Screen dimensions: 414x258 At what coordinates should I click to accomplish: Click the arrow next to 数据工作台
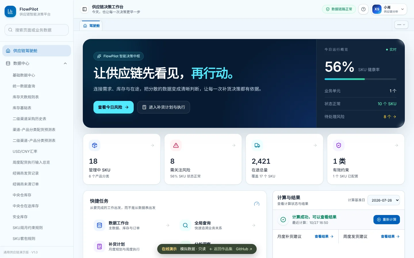[x=168, y=225]
